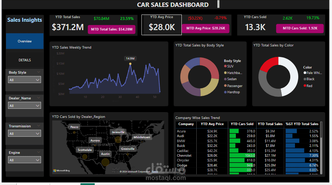Click the Scottsdale map label
The image size is (332, 185).
tap(85, 150)
